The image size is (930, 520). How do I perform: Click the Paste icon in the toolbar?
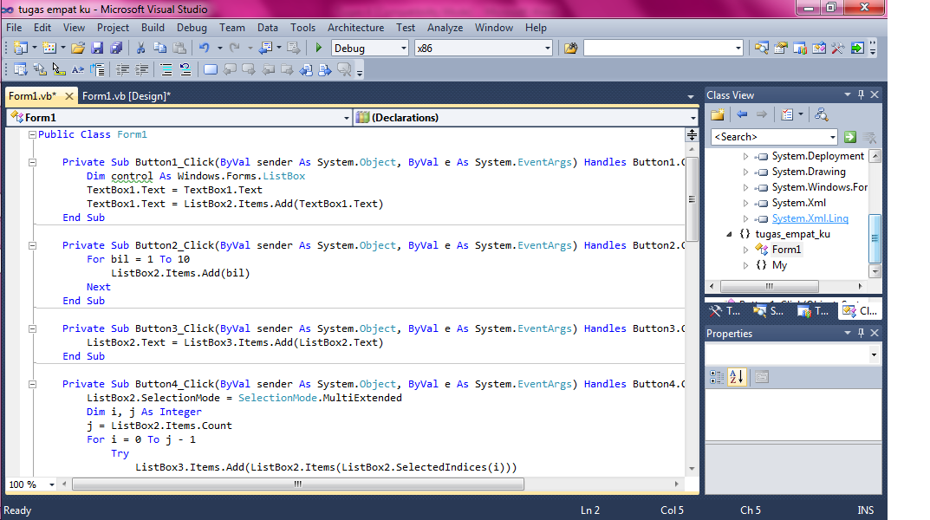[179, 48]
